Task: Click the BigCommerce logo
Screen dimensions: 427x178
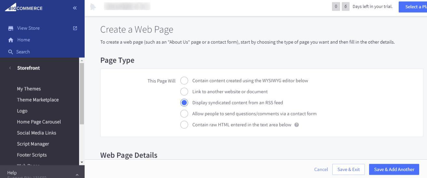Action: pos(24,7)
